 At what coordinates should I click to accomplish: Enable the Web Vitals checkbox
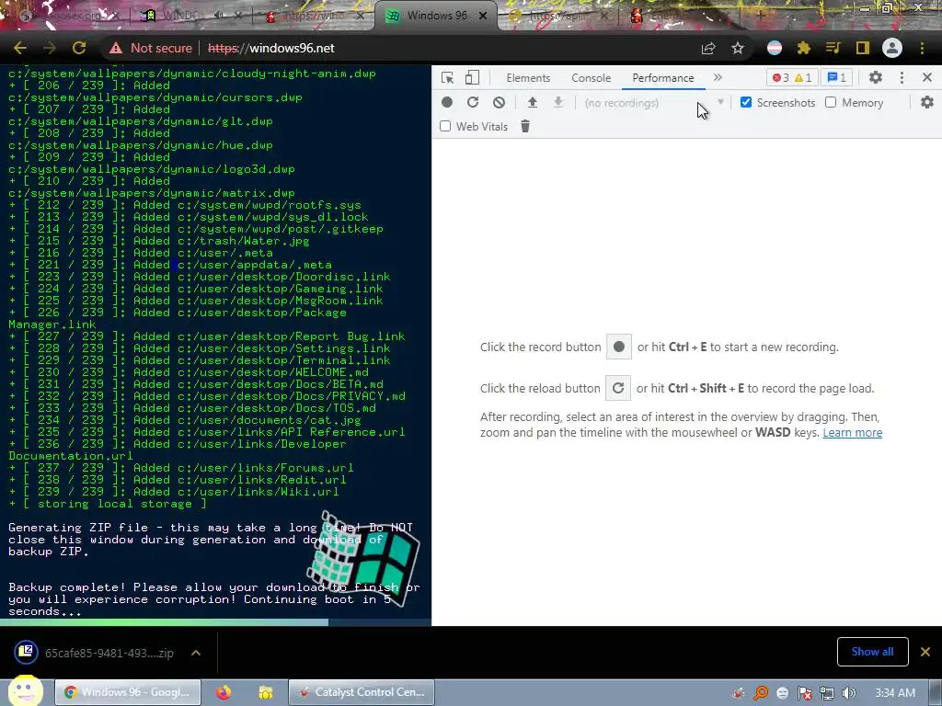click(x=445, y=126)
